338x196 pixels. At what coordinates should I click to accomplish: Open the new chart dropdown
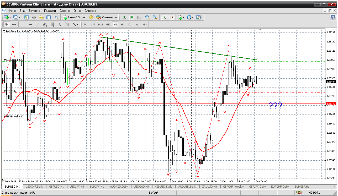7,17
